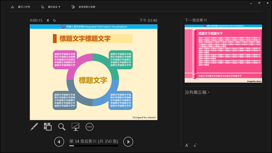The image size is (272, 153).
Task: Click the End Slide Show icon
Action: (x=73, y=7)
